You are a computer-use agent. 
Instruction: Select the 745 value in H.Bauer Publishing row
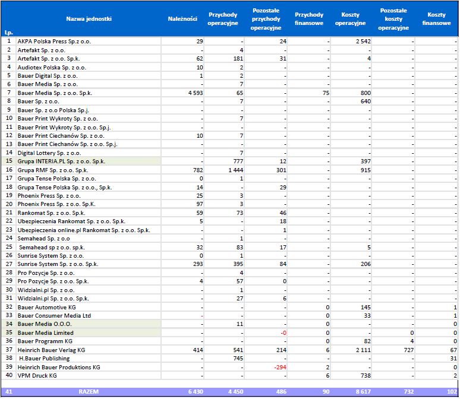(238, 358)
